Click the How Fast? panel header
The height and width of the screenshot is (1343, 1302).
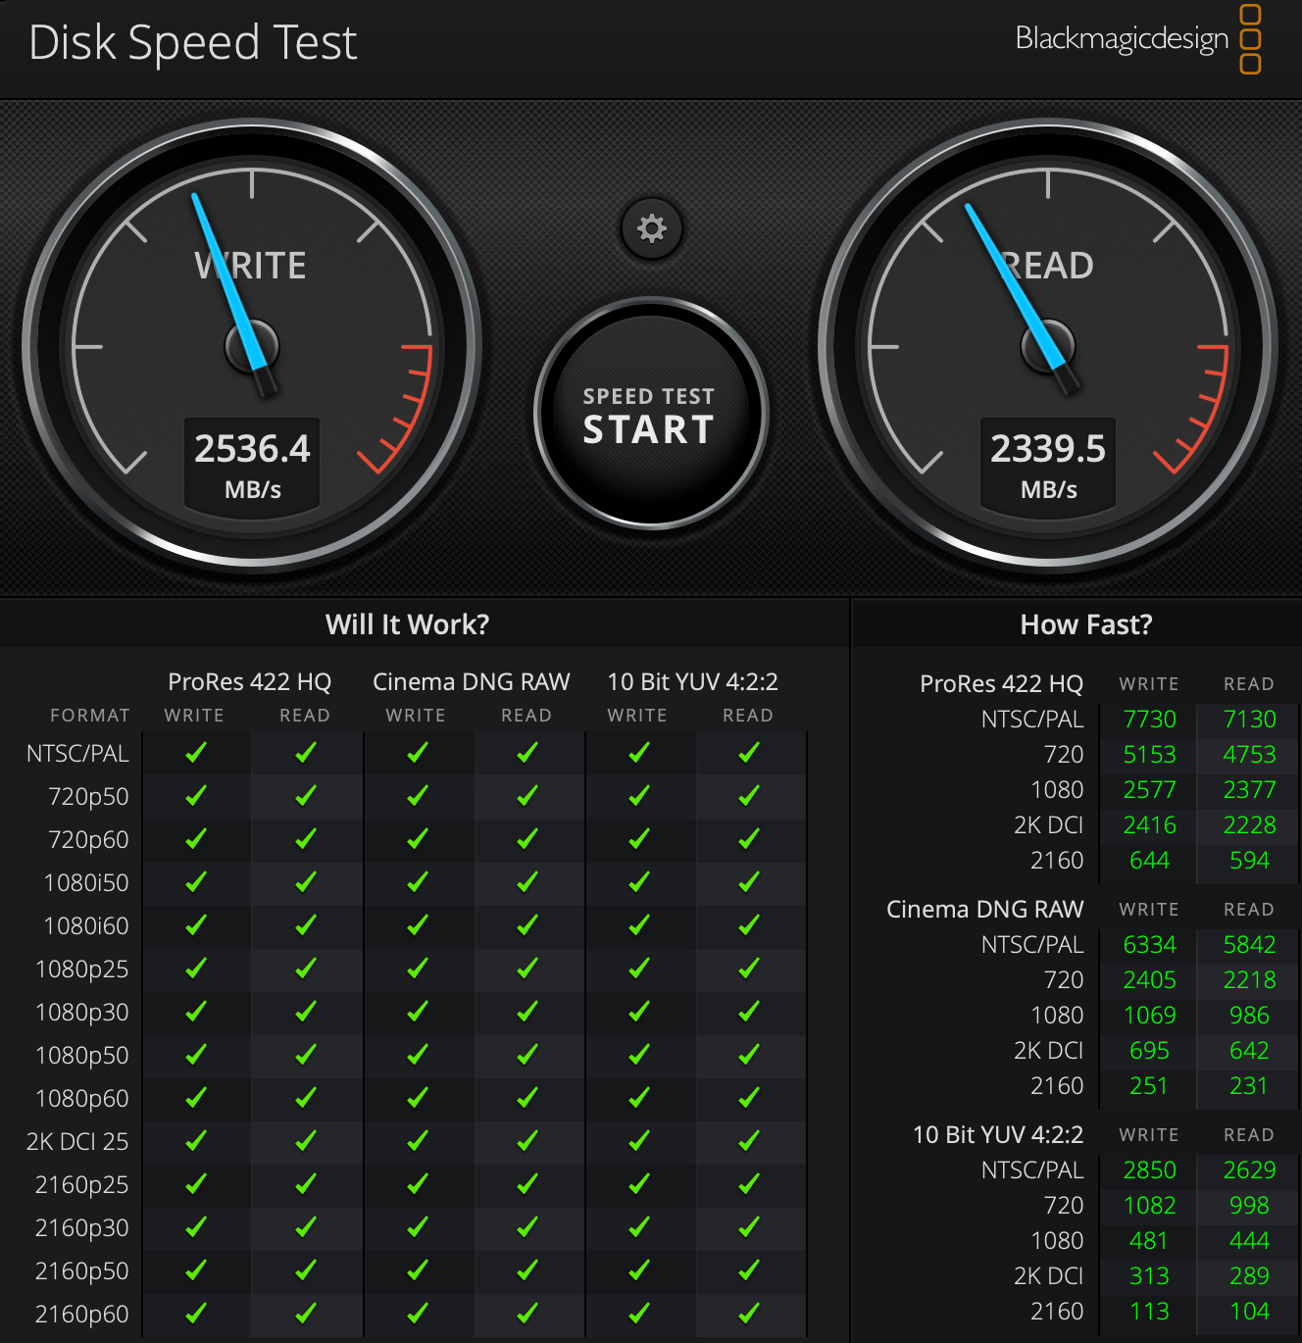click(x=1085, y=624)
